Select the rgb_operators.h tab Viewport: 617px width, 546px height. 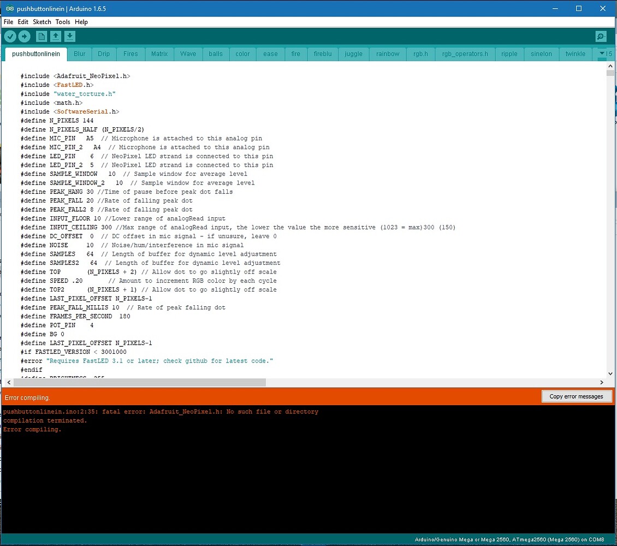pyautogui.click(x=464, y=54)
